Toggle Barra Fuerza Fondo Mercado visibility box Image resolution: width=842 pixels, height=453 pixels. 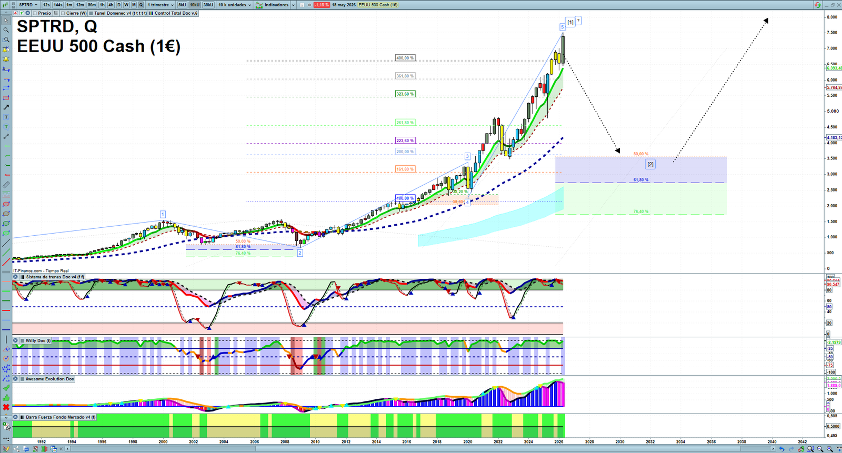tap(22, 417)
